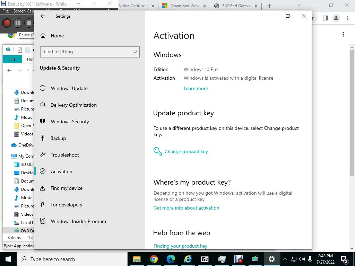Go back using the Settings back arrow

click(x=43, y=16)
